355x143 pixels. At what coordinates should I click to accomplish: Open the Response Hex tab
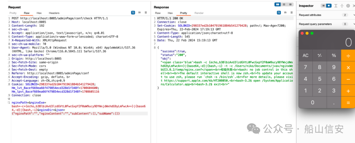(x=170, y=13)
